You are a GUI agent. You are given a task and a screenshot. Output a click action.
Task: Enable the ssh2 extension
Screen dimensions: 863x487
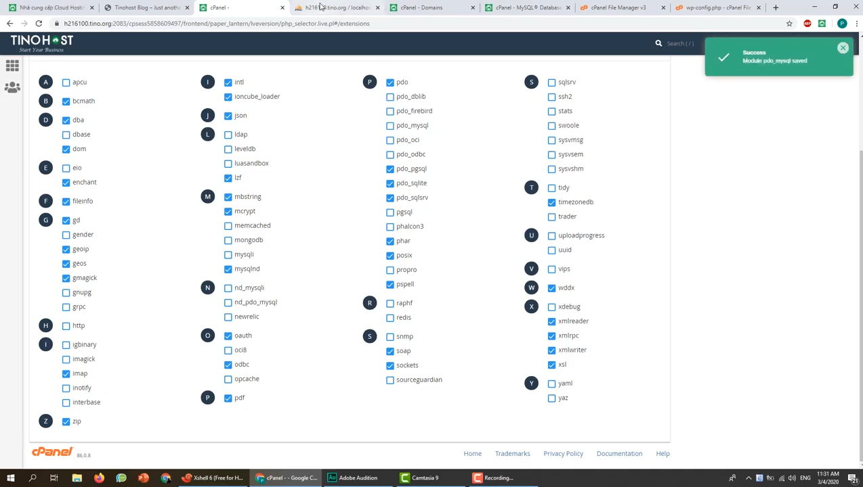[552, 97]
